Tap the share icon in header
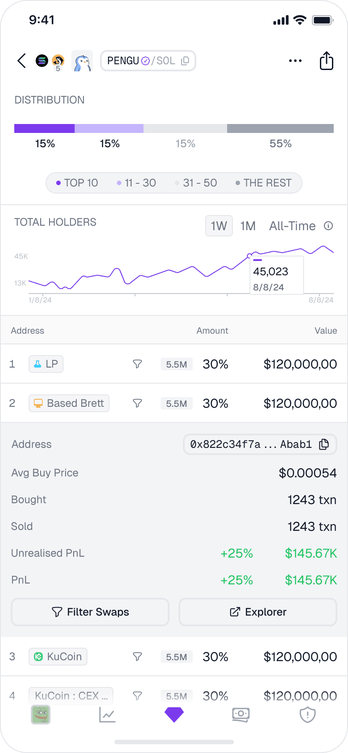 click(327, 61)
